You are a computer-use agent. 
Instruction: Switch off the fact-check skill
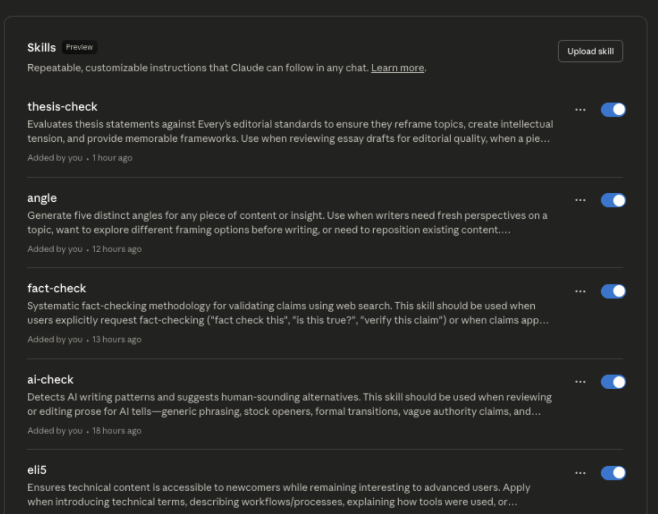613,292
